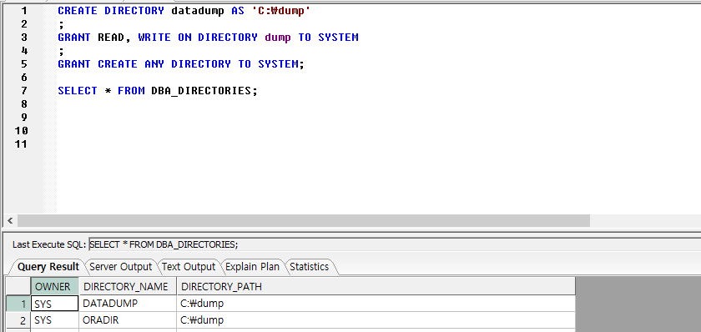Select row header number 1 in the grid
This screenshot has height=332, width=701.
click(18, 304)
